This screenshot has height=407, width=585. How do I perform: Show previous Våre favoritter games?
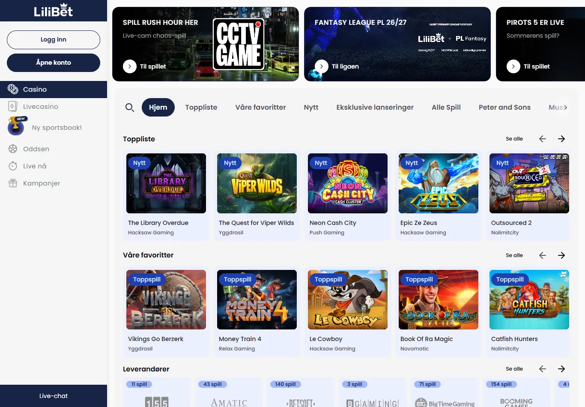pyautogui.click(x=543, y=255)
